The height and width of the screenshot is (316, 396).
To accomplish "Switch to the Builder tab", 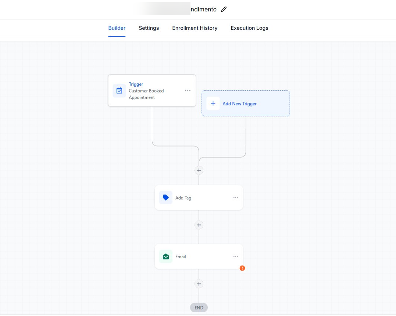I will click(117, 28).
